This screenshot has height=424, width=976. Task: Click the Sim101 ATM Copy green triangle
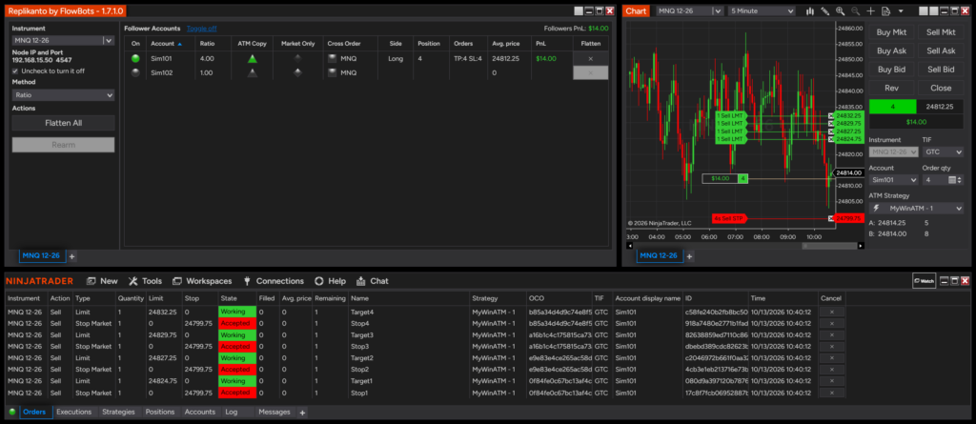(252, 58)
